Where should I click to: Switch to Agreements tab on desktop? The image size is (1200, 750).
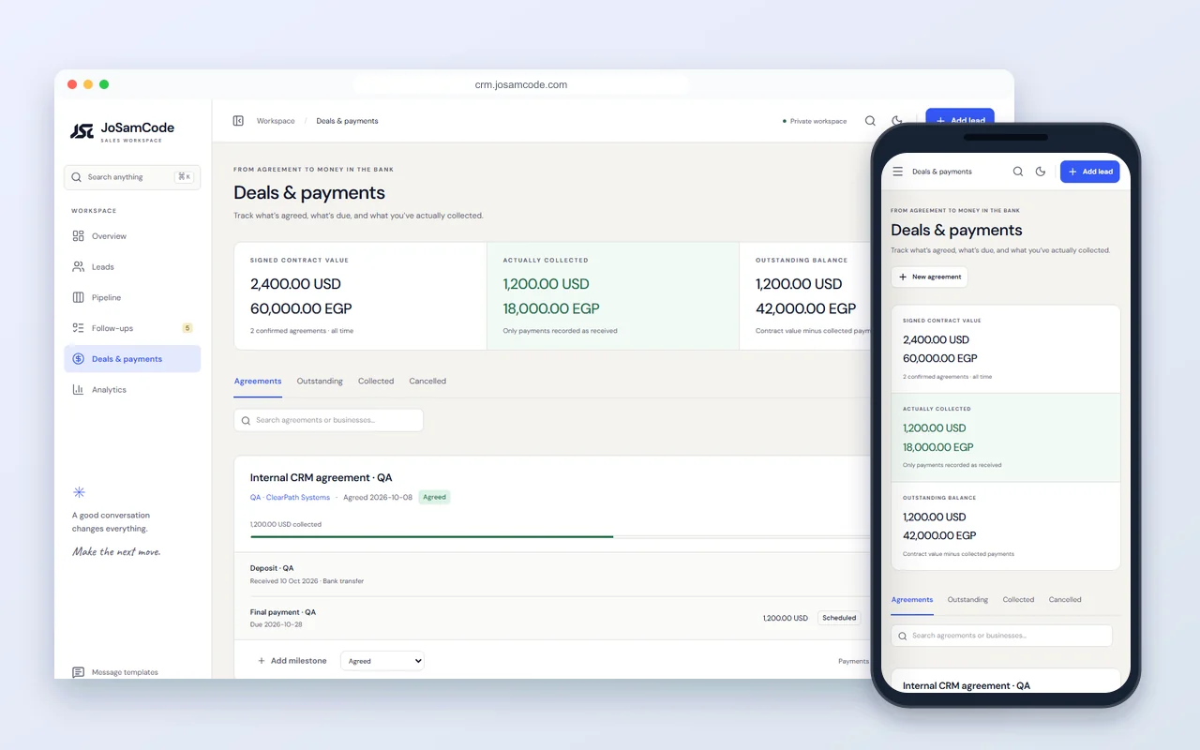coord(258,382)
